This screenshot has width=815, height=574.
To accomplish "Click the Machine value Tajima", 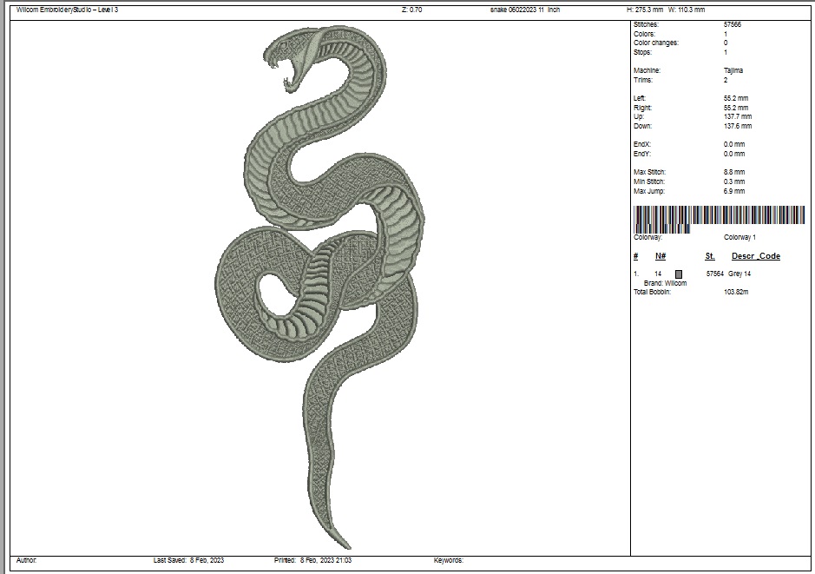I will pyautogui.click(x=733, y=70).
